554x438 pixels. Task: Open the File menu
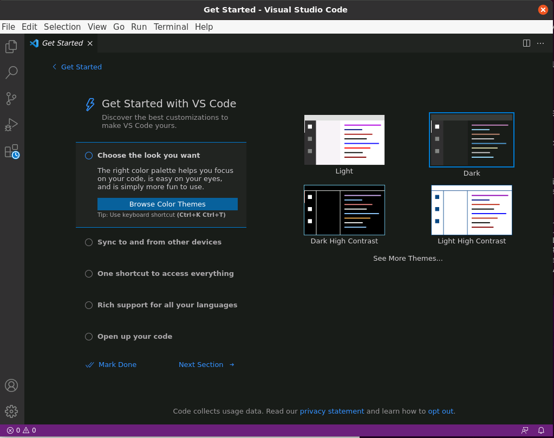tap(9, 27)
